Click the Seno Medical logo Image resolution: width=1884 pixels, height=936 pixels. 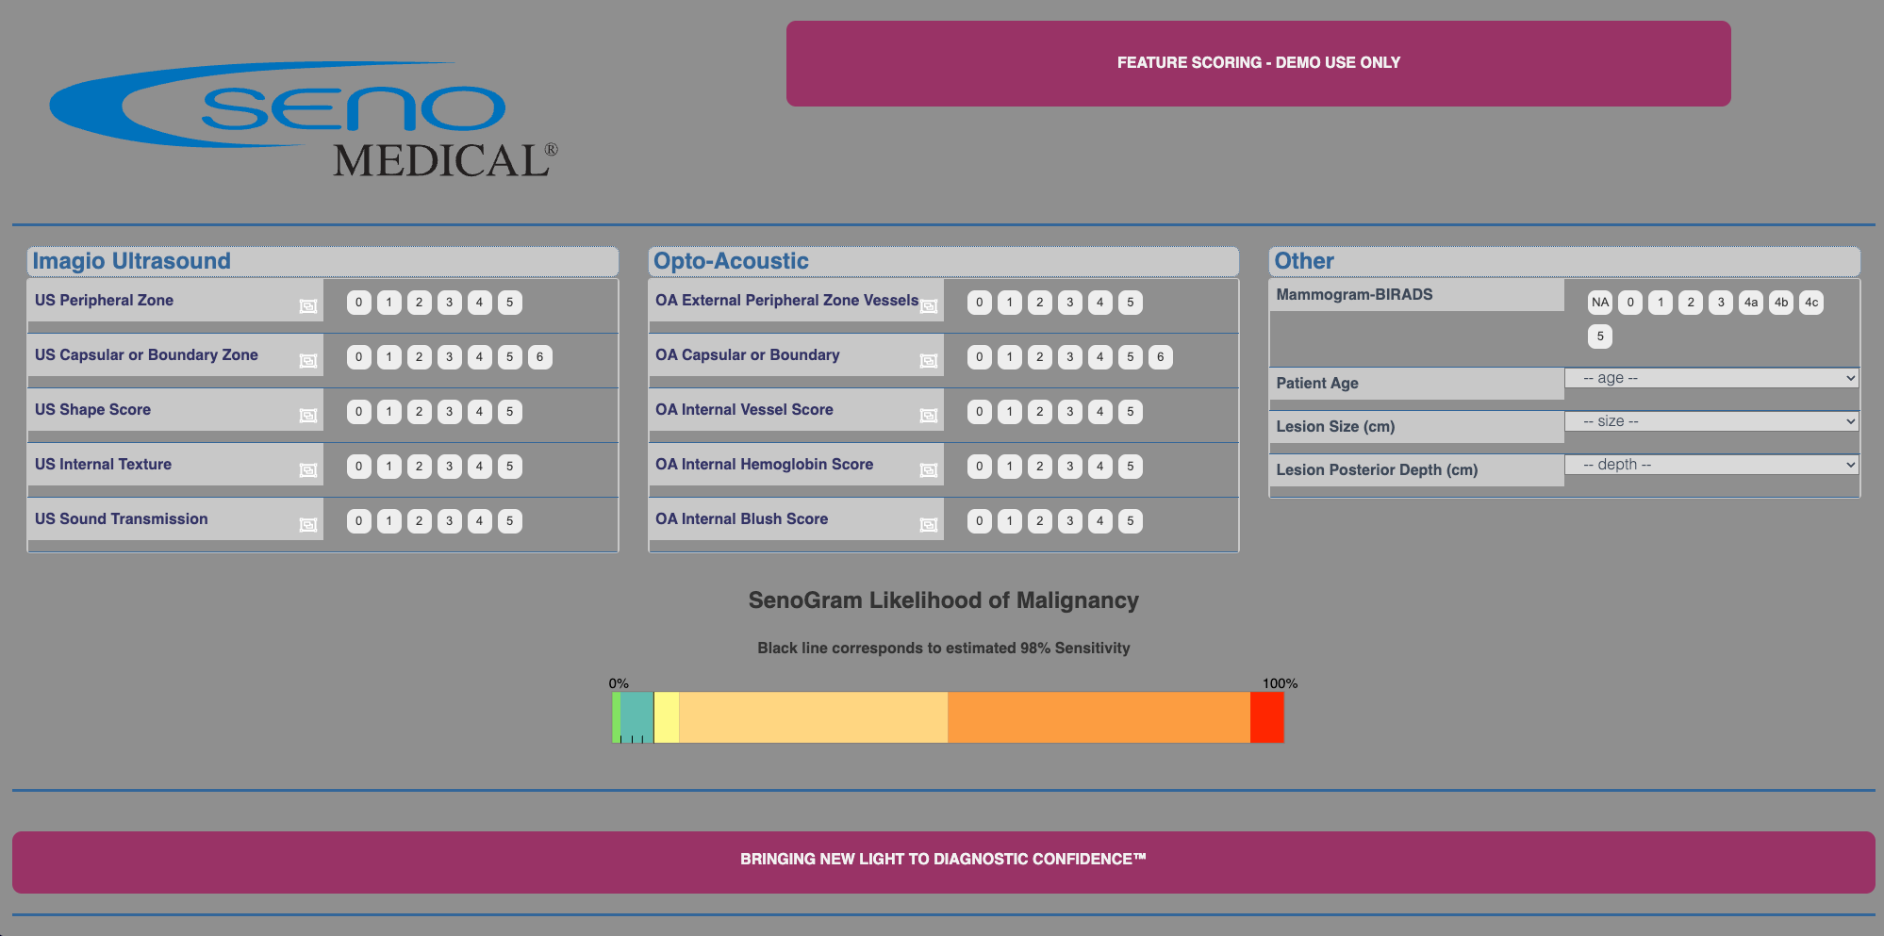point(304,121)
